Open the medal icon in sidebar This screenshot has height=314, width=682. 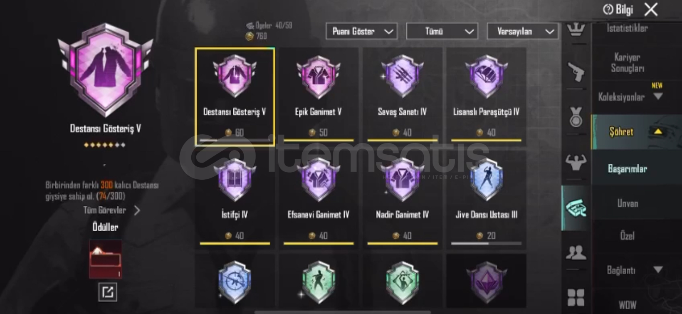pyautogui.click(x=576, y=117)
